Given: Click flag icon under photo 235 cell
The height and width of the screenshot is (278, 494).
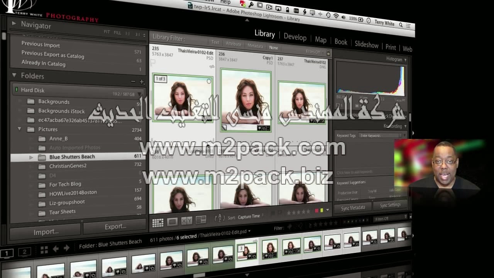Looking at the screenshot, I should click(x=153, y=62).
